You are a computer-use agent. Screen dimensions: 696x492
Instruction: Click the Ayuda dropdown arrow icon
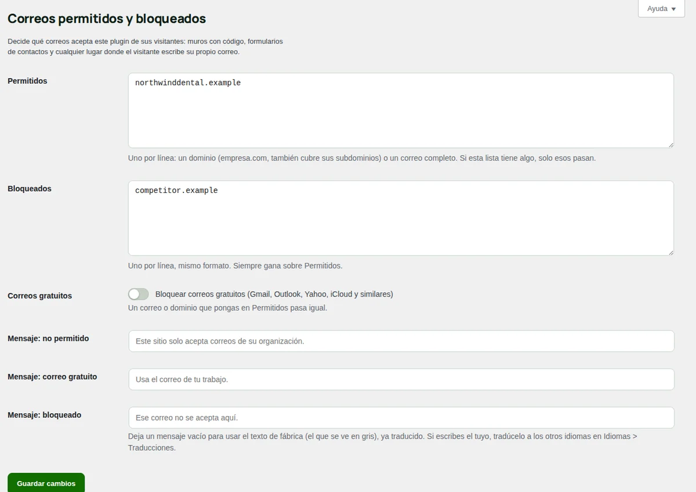point(673,9)
